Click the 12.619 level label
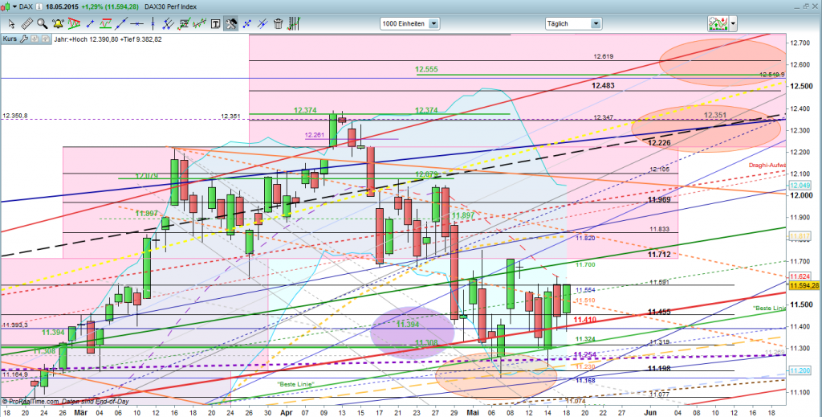822x417 pixels. click(x=604, y=56)
